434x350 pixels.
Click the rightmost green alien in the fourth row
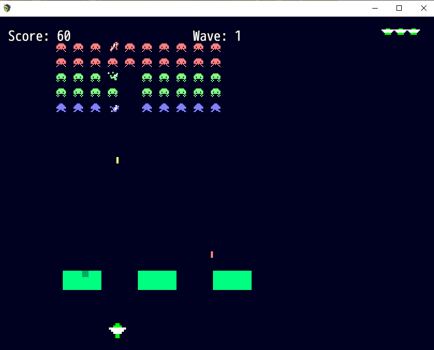click(x=216, y=93)
